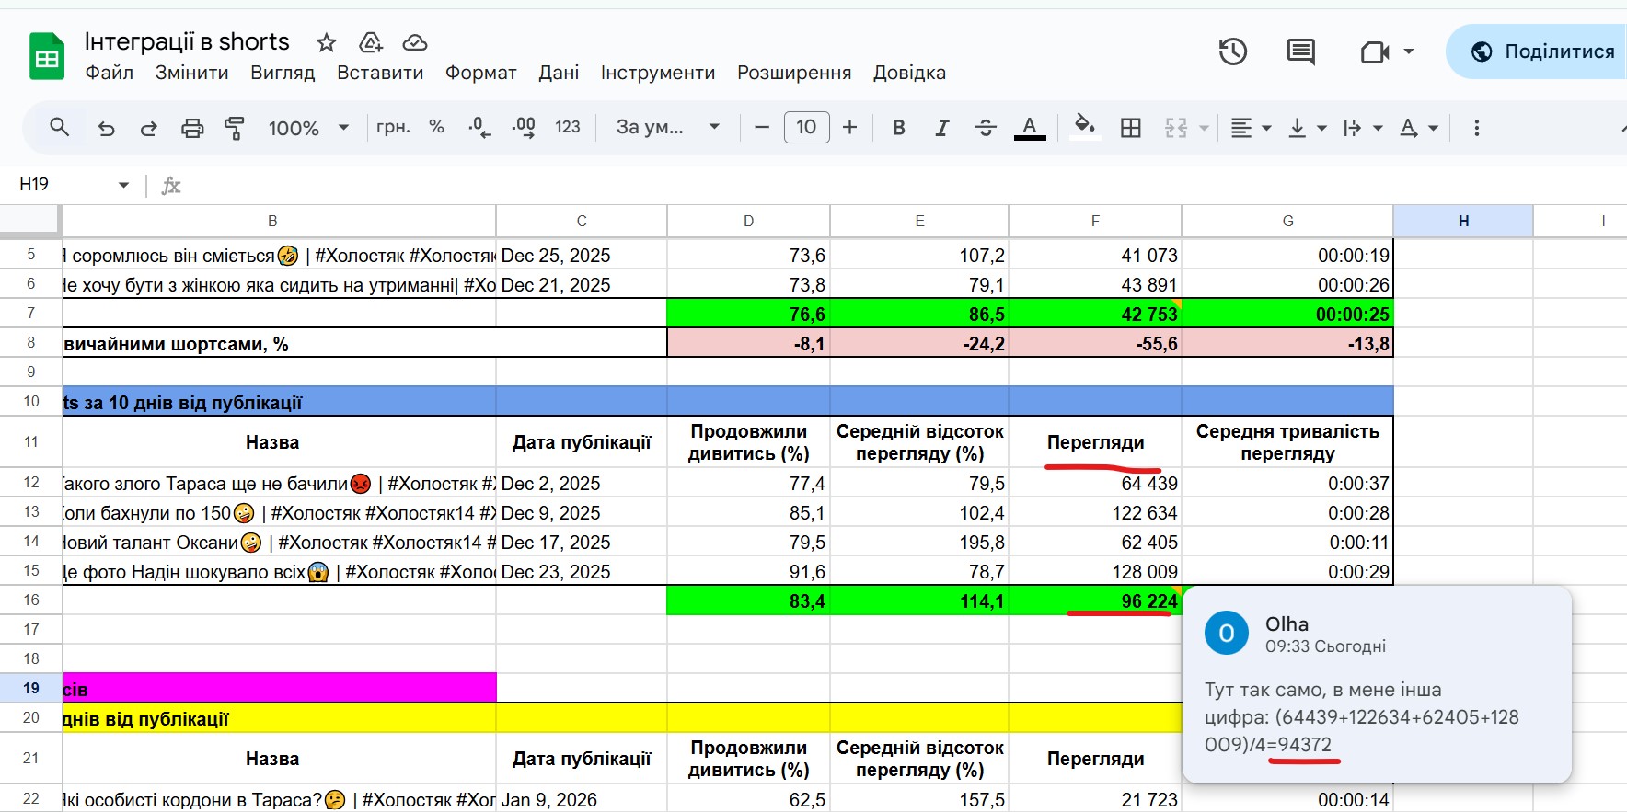1627x812 pixels.
Task: Open text wrapping dropdown
Action: click(x=1363, y=128)
